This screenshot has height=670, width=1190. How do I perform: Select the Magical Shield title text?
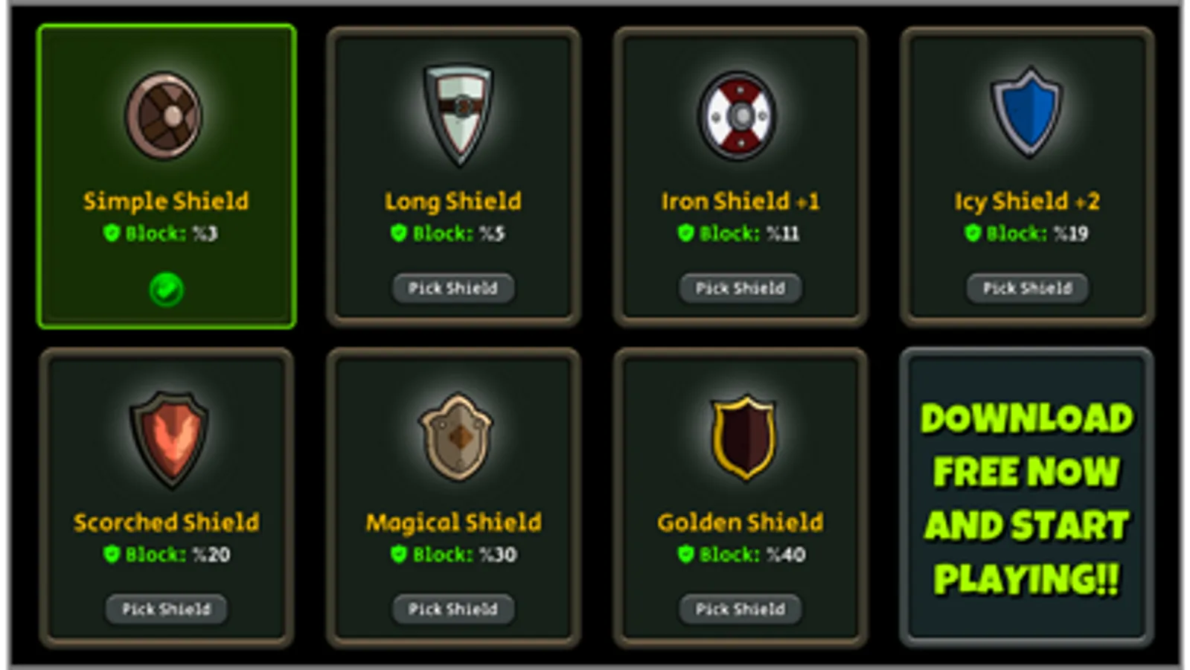tap(453, 523)
